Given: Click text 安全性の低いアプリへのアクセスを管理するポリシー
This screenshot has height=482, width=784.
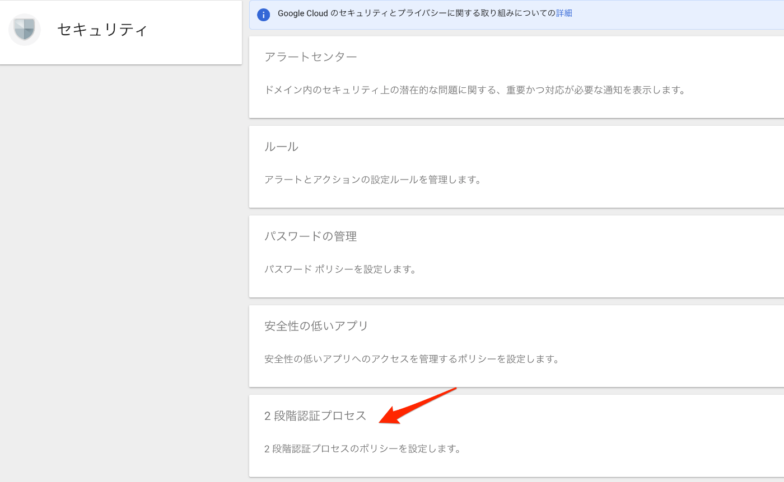Looking at the screenshot, I should pos(412,359).
